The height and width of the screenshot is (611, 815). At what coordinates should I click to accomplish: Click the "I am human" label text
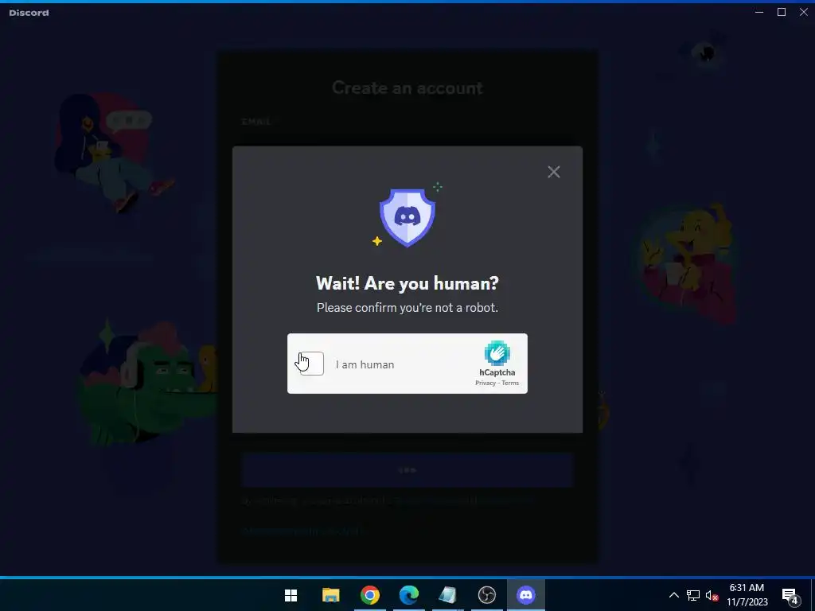pos(365,364)
